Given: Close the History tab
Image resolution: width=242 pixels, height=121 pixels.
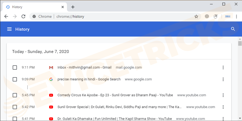Looking at the screenshot, I should pos(62,7).
